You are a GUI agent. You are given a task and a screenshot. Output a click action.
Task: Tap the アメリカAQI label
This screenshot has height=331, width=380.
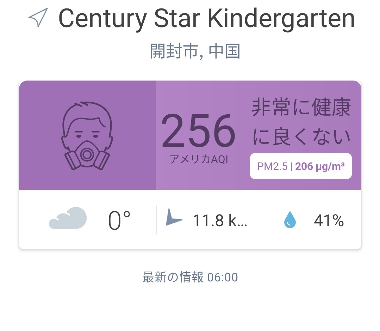pyautogui.click(x=199, y=159)
